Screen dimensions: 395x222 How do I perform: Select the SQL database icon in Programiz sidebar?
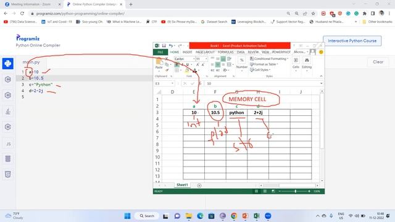pos(8,158)
